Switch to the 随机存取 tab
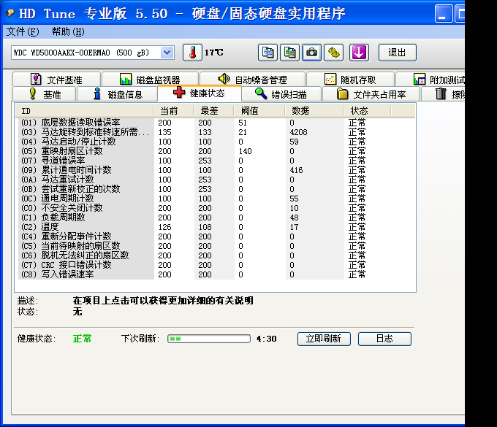 click(350, 79)
